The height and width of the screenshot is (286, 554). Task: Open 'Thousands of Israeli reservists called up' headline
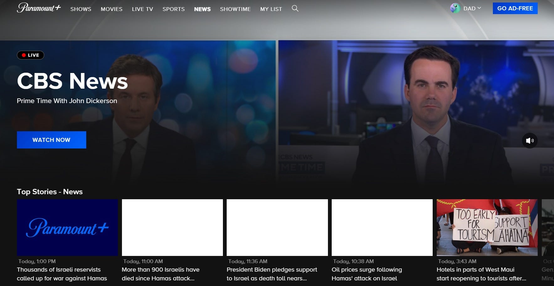[62, 274]
